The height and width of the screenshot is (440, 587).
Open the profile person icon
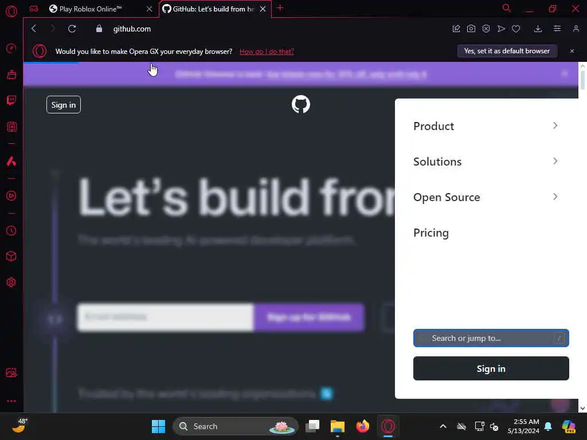pos(576,29)
